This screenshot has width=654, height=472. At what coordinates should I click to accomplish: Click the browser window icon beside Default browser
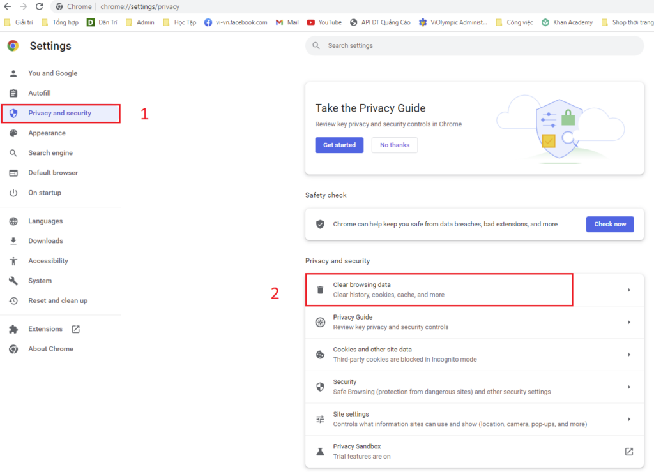13,173
